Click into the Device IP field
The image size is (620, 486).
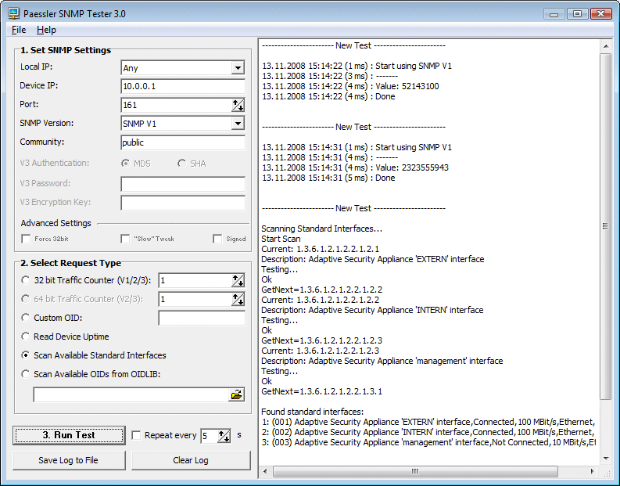[183, 86]
